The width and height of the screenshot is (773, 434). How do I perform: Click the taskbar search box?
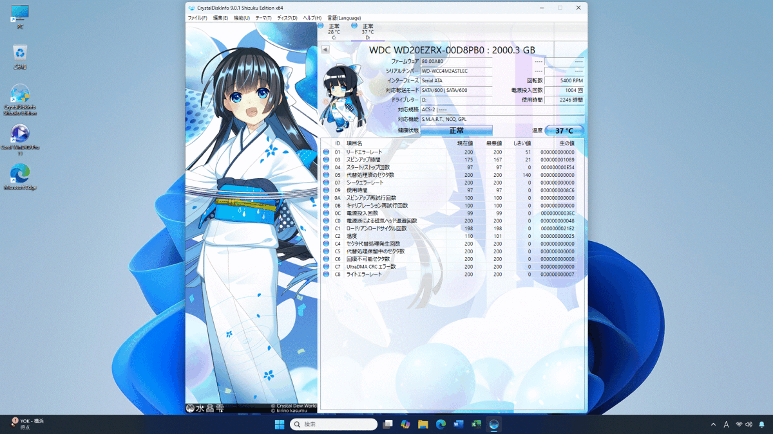[334, 424]
